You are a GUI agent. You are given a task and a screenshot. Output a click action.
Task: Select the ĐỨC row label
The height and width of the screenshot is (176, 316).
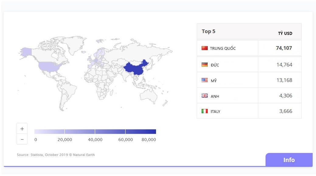[x=215, y=65]
